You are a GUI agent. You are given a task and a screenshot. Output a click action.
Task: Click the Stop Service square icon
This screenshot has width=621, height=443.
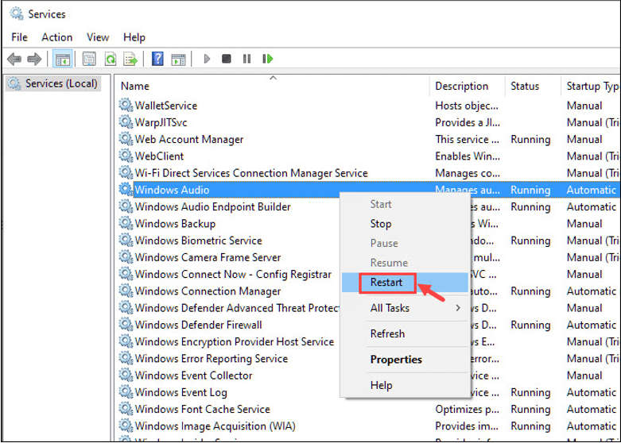point(227,59)
